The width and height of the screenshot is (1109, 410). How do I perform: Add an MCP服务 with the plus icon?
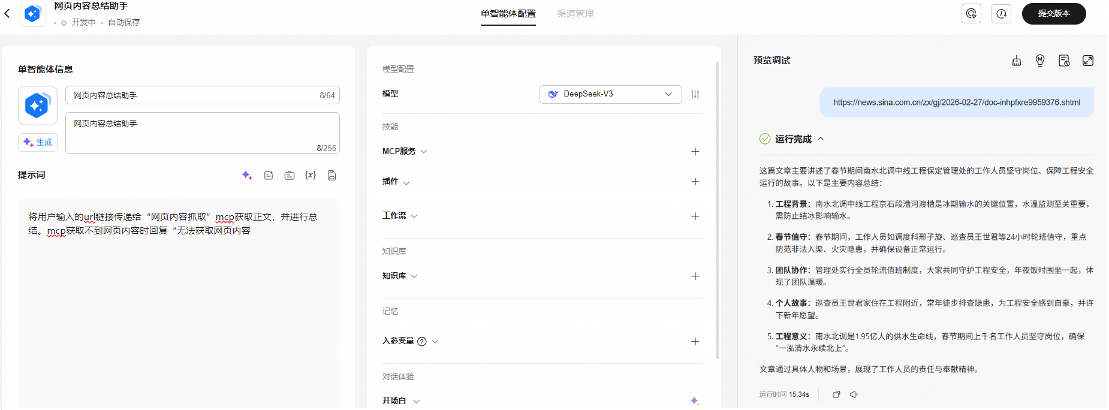[x=695, y=152]
